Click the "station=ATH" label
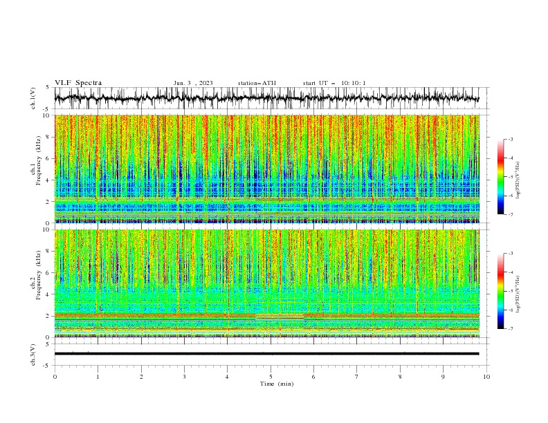This screenshot has width=548, height=423. click(257, 83)
